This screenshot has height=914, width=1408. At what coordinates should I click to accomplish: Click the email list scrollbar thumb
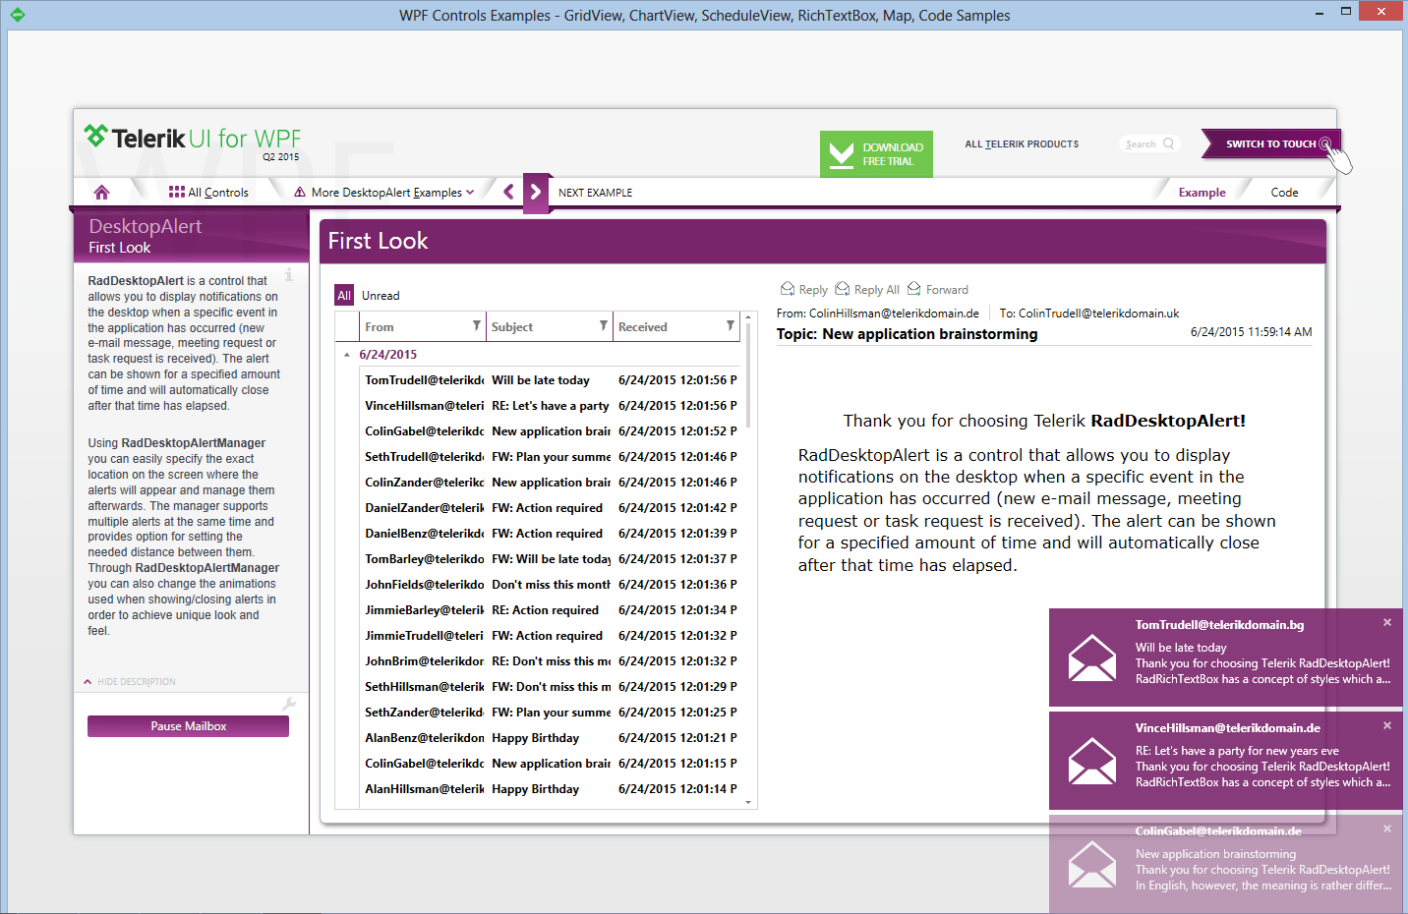(748, 376)
